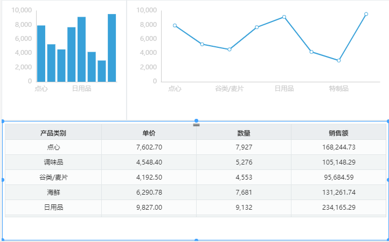Click the 特制品 axis label in the line chart
Image resolution: width=389 pixels, height=242 pixels.
pos(339,89)
